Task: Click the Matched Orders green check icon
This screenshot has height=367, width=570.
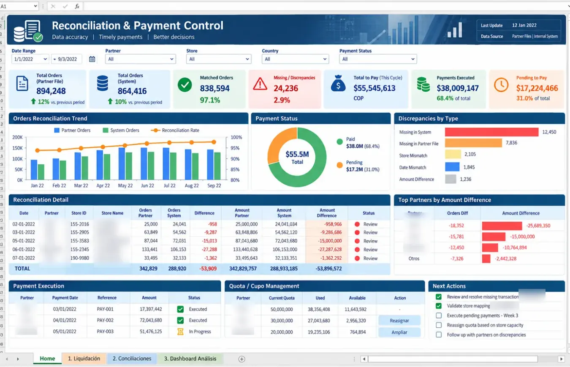Action: tap(185, 84)
